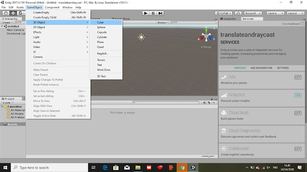The image size is (307, 172).
Task: Open the notification center
Action: point(299,168)
